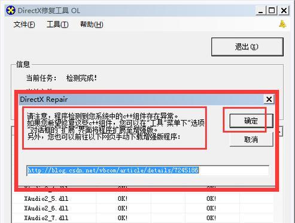The image size is (295, 223).
Task: Minimize the DirectX修复工具 window
Action: [x=260, y=10]
